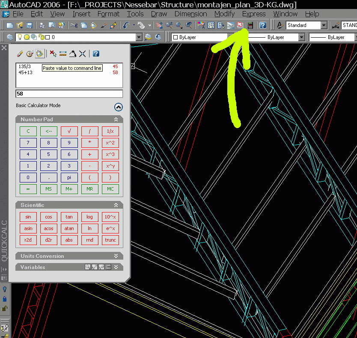Select the Zoom Realtime tool
The width and height of the screenshot is (357, 338).
coord(169,25)
